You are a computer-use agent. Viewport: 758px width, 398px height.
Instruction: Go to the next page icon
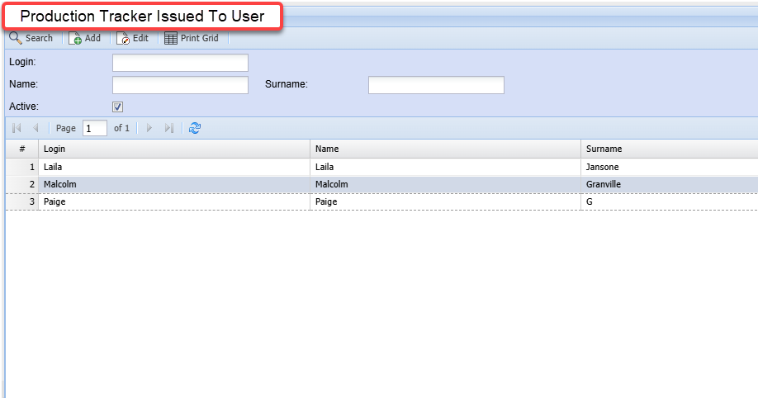point(149,128)
